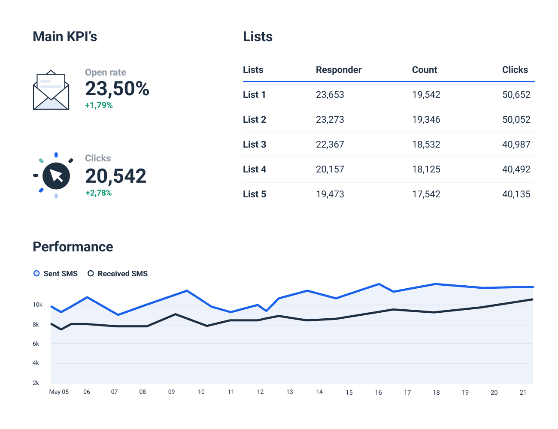
Task: Select List 1 in the table
Action: click(x=255, y=94)
